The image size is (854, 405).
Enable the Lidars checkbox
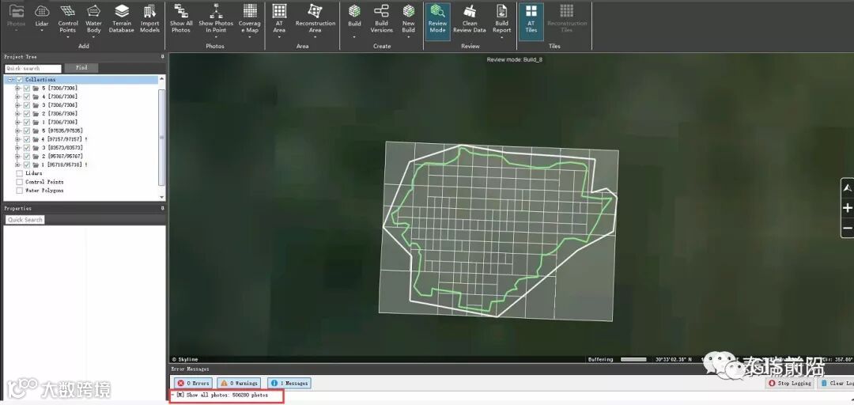point(20,173)
